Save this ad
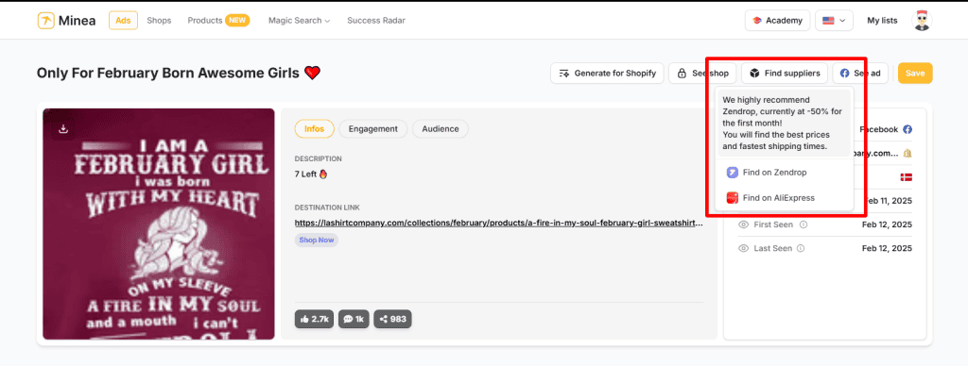This screenshot has width=968, height=366. coord(915,74)
